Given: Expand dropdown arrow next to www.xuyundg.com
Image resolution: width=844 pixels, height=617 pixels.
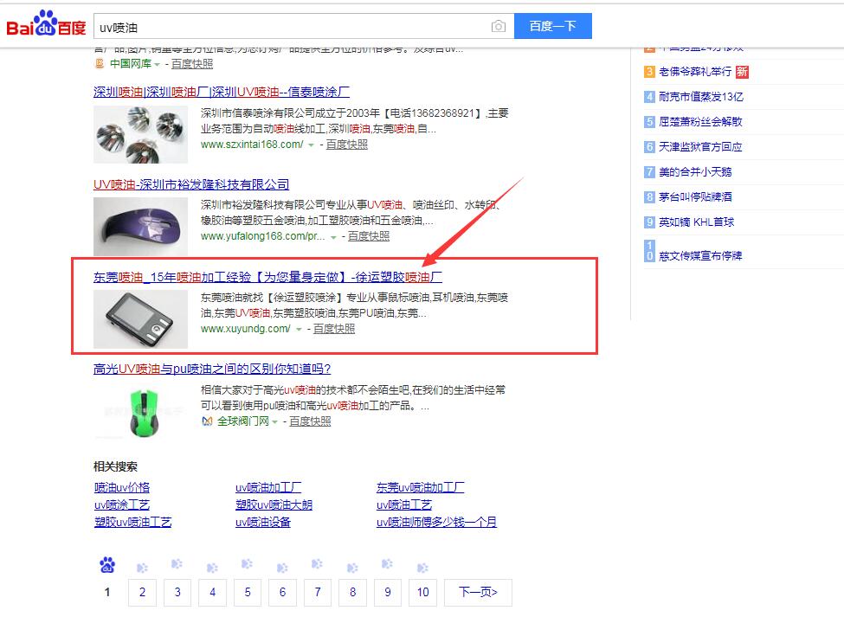Looking at the screenshot, I should click(x=299, y=330).
